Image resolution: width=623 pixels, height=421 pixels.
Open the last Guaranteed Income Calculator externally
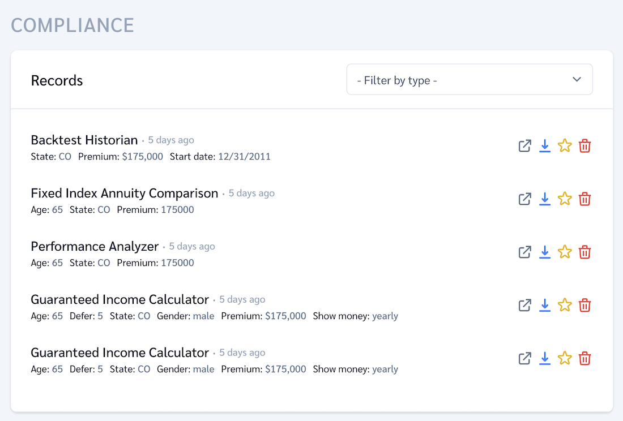(x=524, y=358)
